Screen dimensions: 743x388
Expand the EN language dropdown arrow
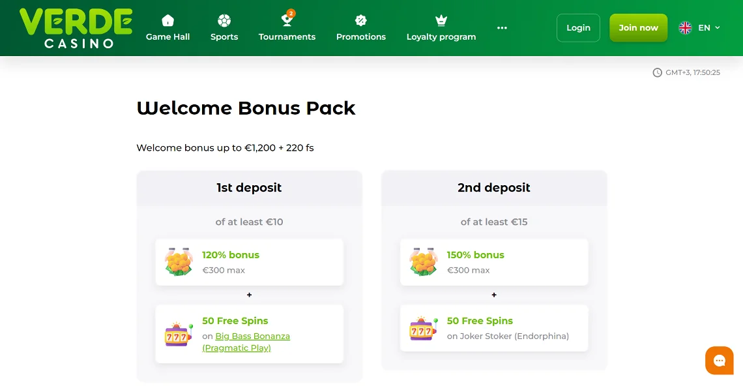(x=718, y=28)
